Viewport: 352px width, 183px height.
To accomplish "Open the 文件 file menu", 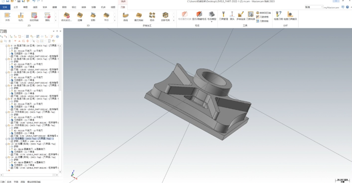I will click(x=5, y=7).
